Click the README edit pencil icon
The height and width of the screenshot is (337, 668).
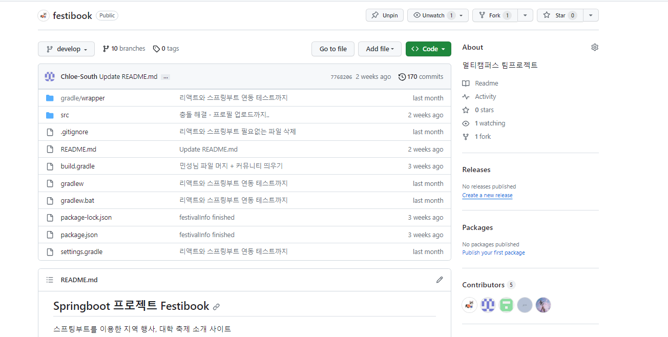point(439,280)
